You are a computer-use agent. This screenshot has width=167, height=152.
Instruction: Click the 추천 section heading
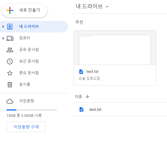(79, 22)
